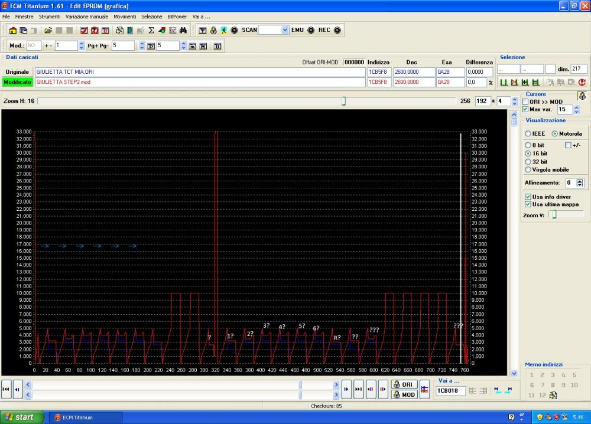Toggle the REC round button

point(337,30)
